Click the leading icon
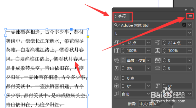 pos(158,43)
